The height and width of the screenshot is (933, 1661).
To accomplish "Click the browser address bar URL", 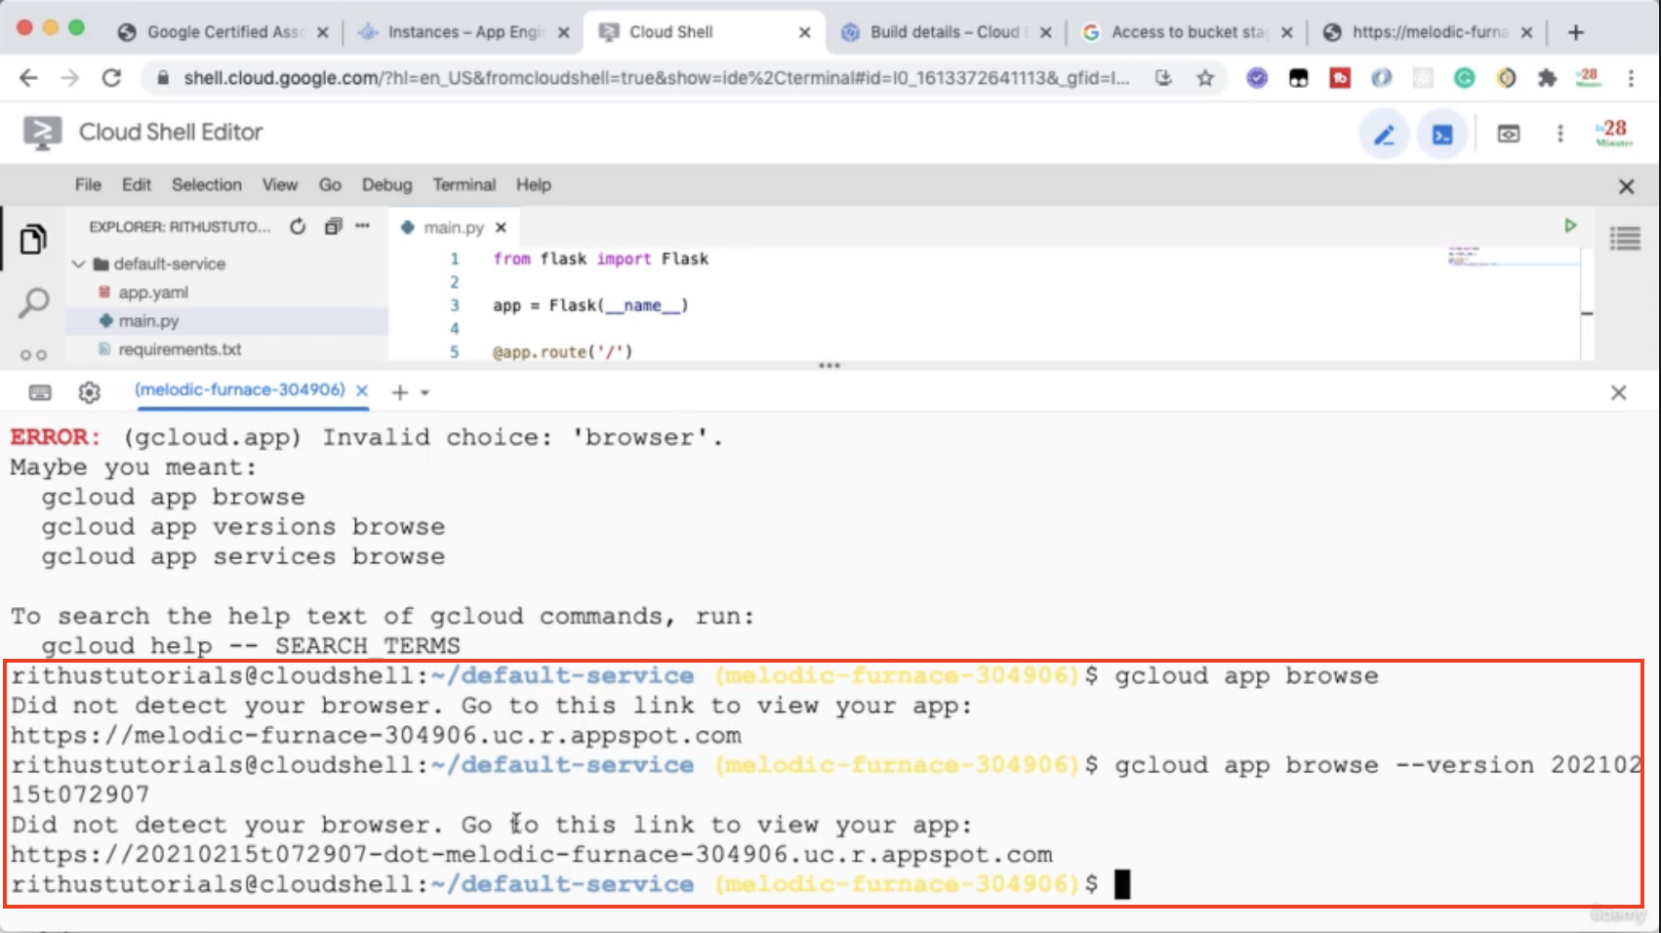I will [x=656, y=78].
